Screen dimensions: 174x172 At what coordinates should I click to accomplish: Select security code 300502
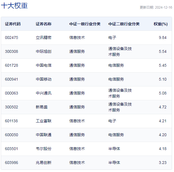coord(11,107)
